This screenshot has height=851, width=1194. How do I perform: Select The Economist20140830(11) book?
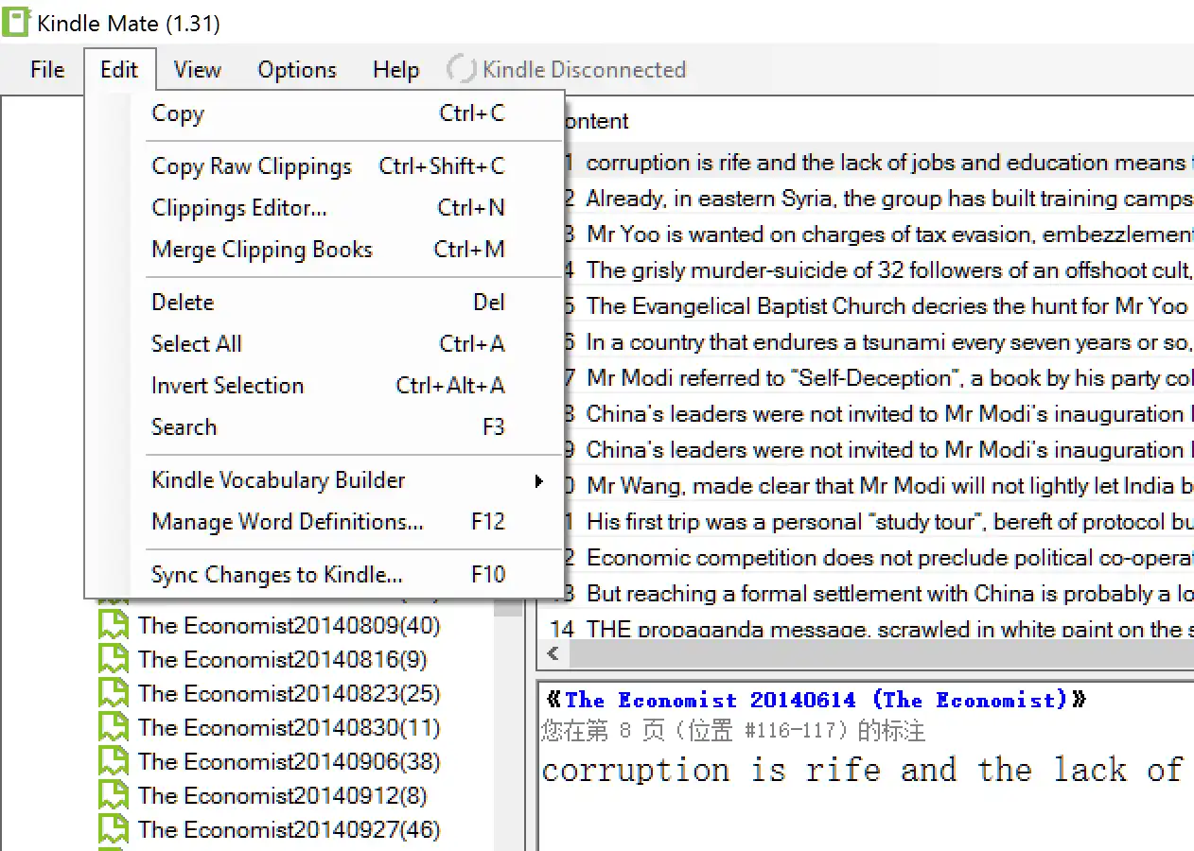289,728
